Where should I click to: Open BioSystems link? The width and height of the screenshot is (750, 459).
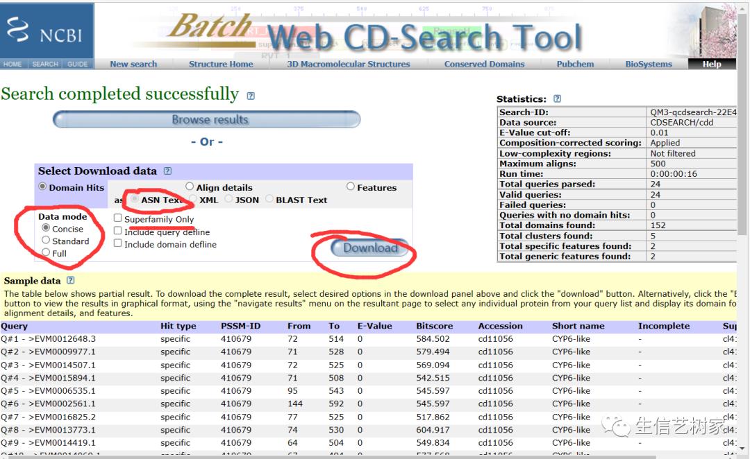click(x=649, y=64)
